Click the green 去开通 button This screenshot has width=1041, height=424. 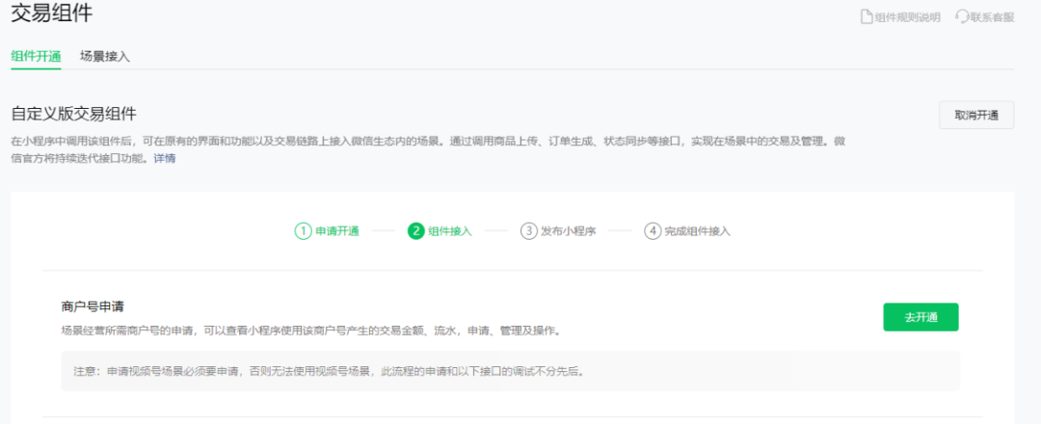(921, 317)
